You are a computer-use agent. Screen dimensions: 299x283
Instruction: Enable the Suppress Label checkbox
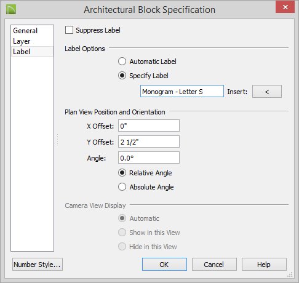pos(69,30)
